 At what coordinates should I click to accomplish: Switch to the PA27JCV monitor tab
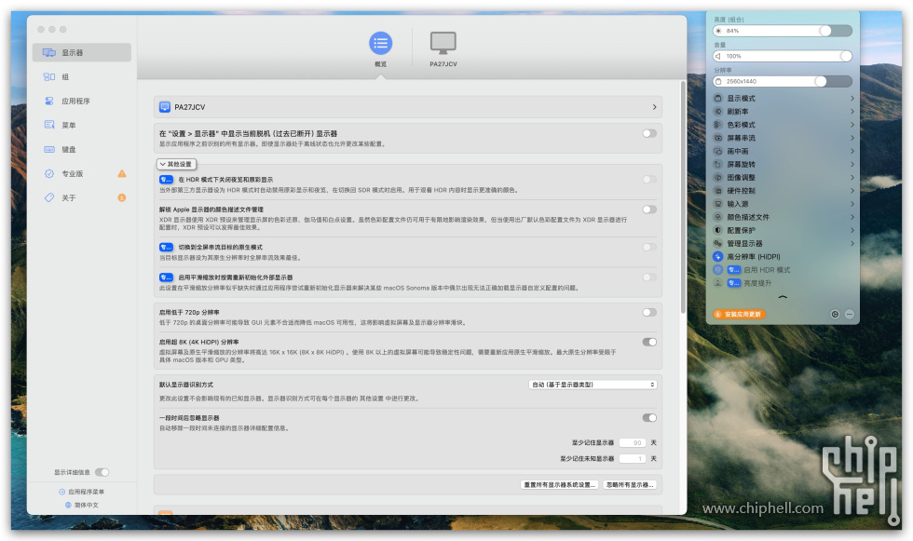[443, 49]
